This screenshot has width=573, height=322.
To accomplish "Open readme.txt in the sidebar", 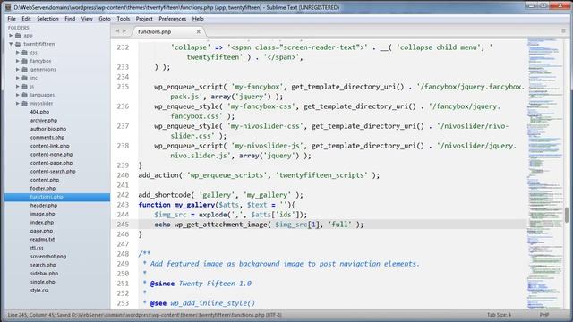I will 42,239.
